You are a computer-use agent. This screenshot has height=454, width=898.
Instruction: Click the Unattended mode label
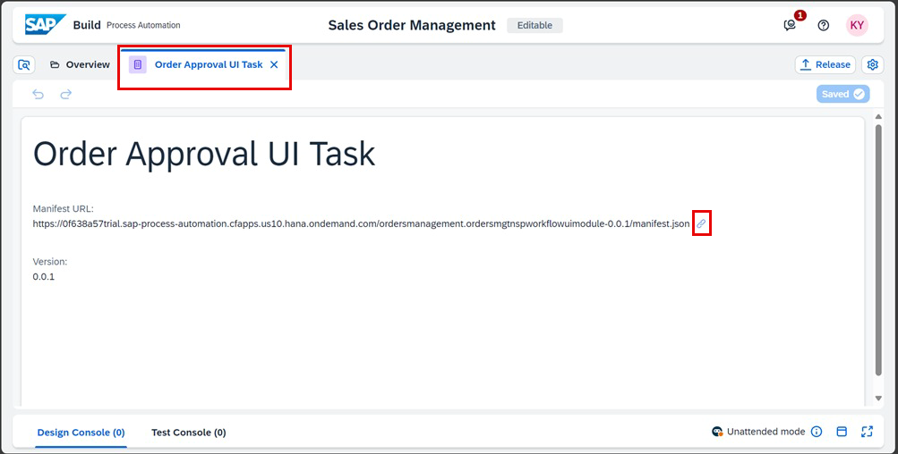point(766,432)
